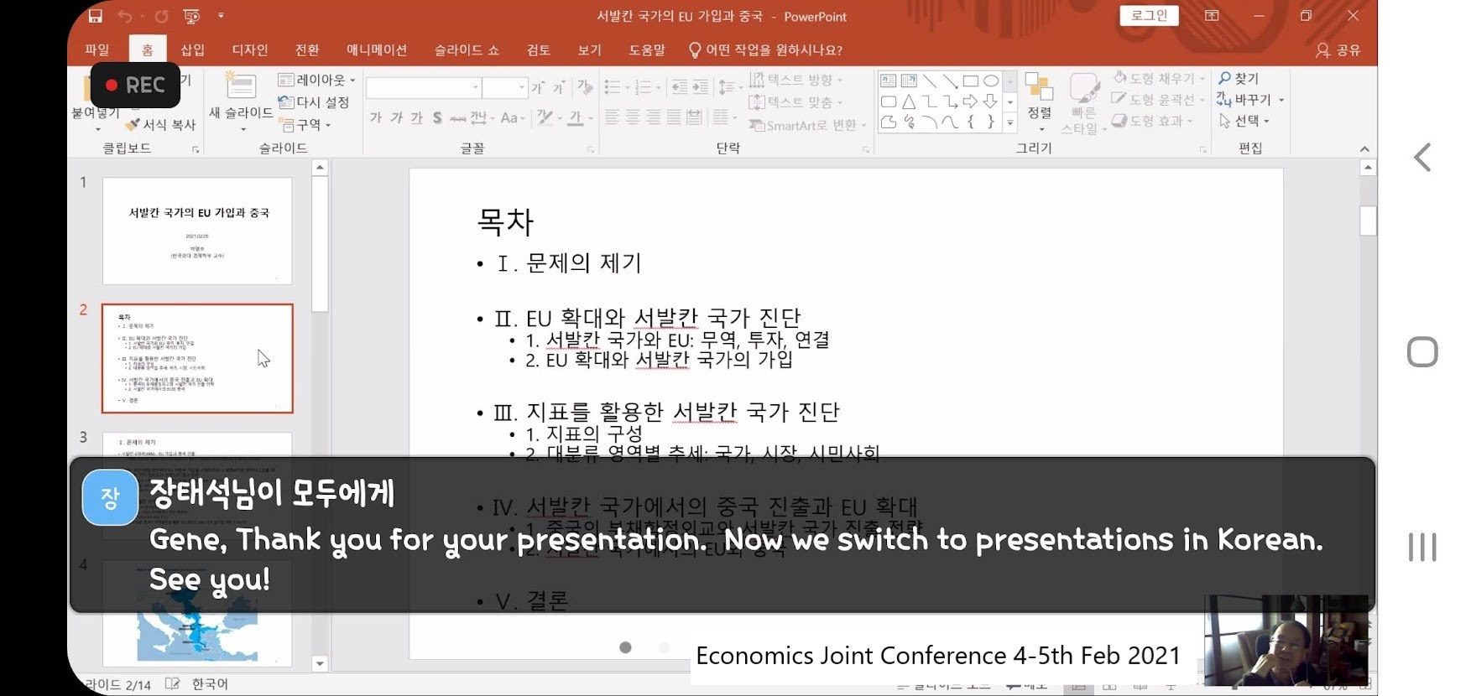Collapse the ribbon with the chevron arrow

pos(1364,148)
